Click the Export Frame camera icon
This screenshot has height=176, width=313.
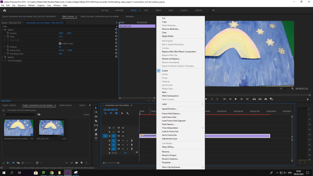(x=266, y=99)
